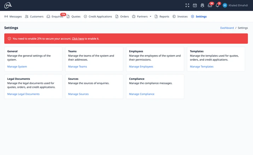This screenshot has width=253, height=155.
Task: Click the Settings page heading
Action: click(x=11, y=28)
